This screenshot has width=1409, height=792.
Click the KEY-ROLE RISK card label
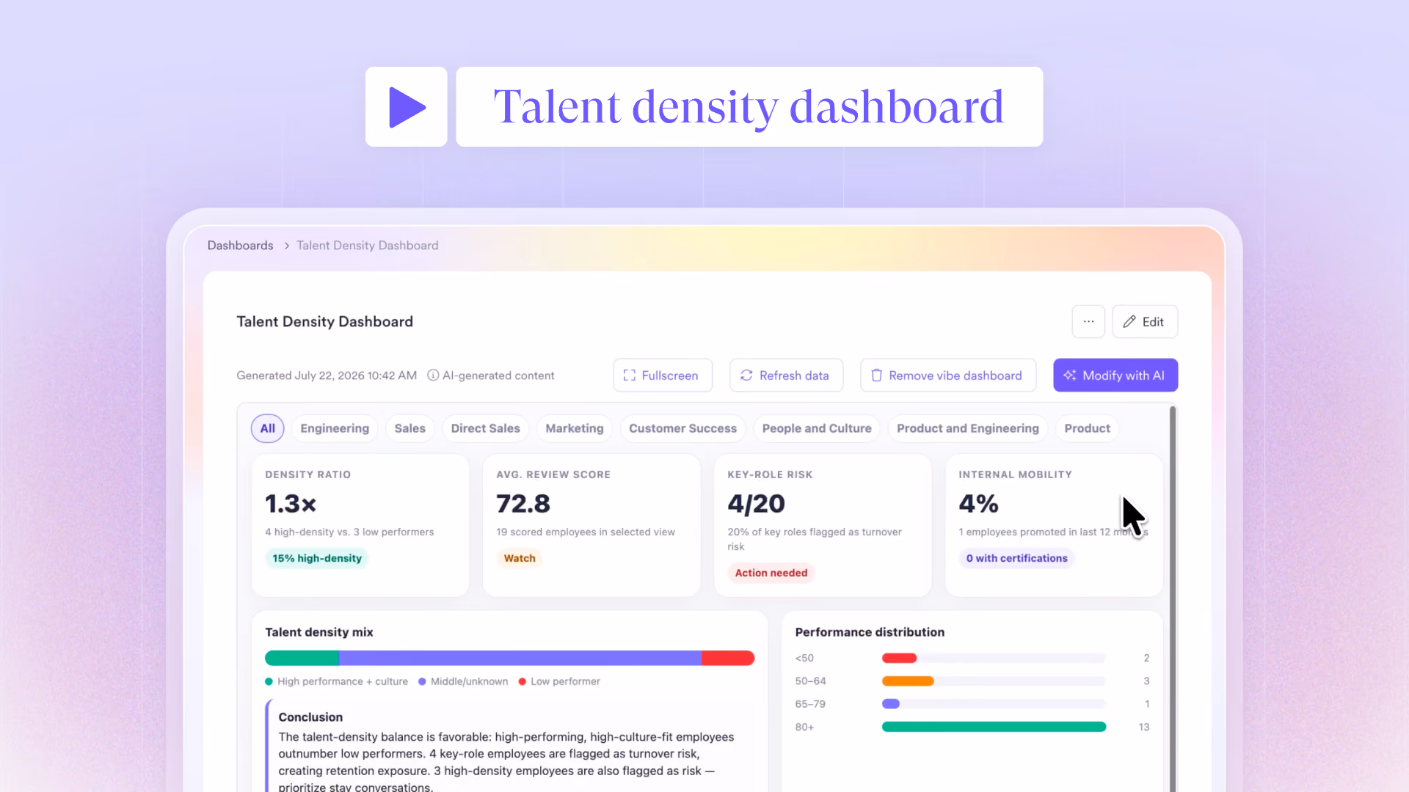point(770,474)
